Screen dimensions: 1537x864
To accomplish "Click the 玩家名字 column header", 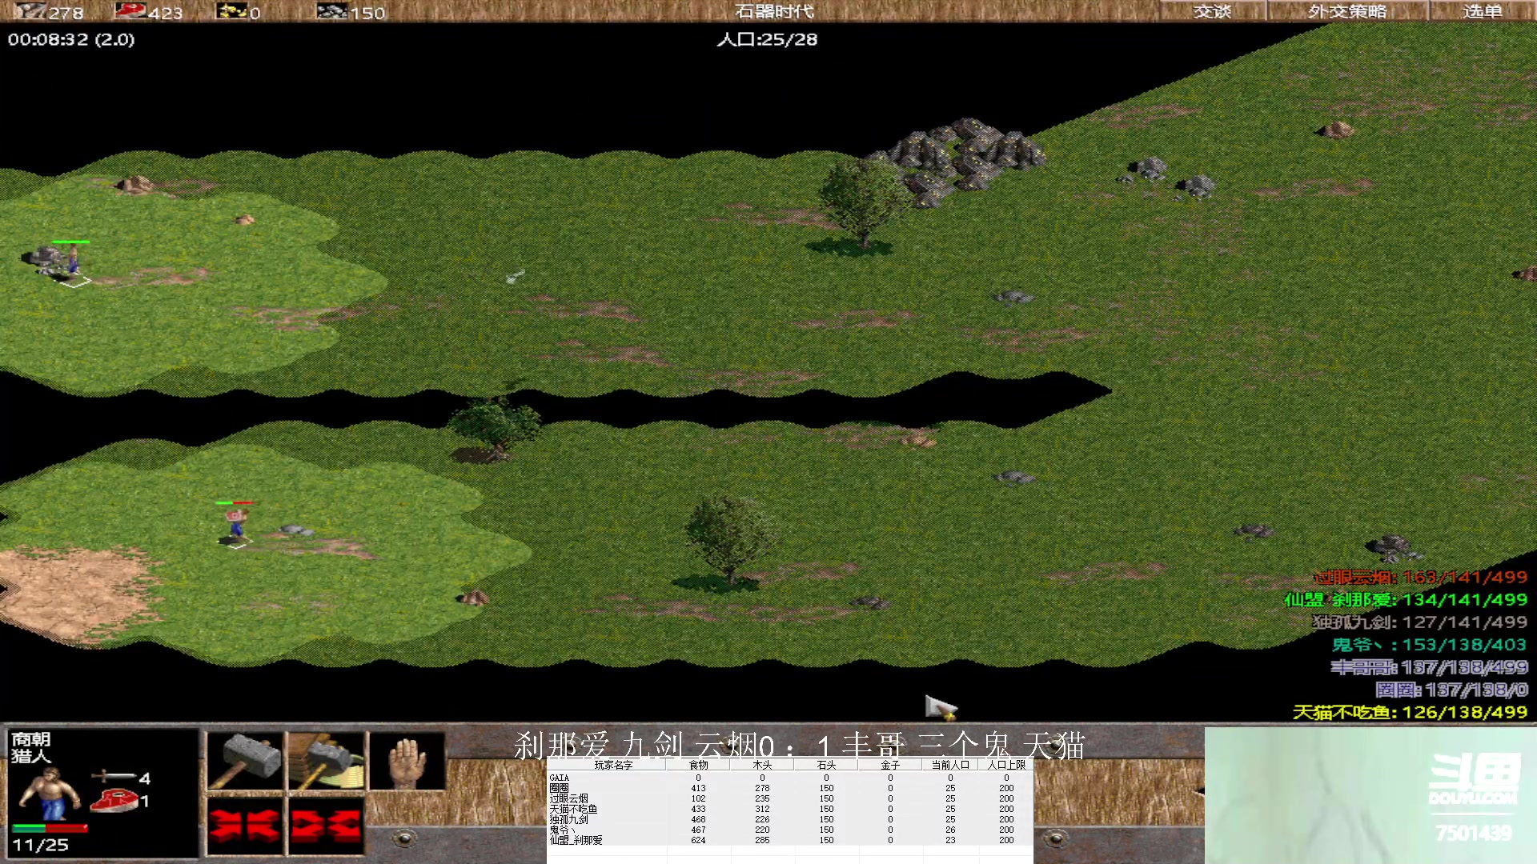I will (613, 765).
